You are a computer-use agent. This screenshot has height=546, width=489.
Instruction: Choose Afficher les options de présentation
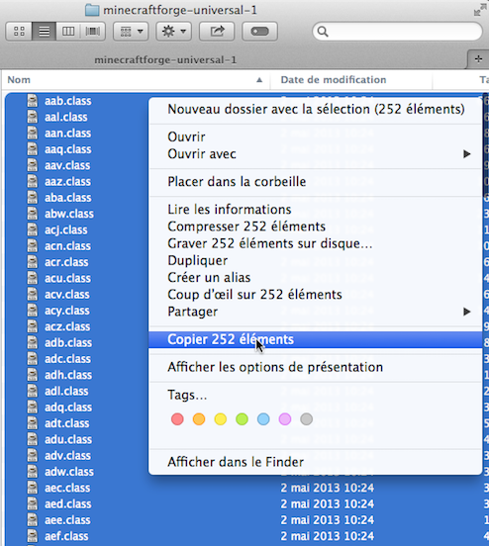pyautogui.click(x=316, y=367)
